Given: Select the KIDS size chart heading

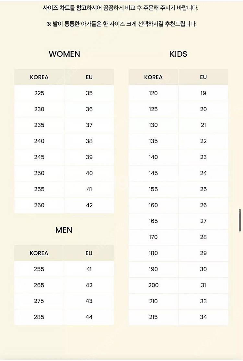Looking at the screenshot, I should (178, 54).
